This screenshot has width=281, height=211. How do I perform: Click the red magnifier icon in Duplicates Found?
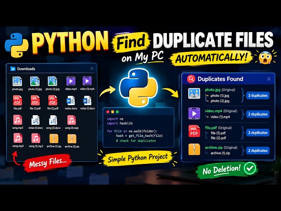191,79
